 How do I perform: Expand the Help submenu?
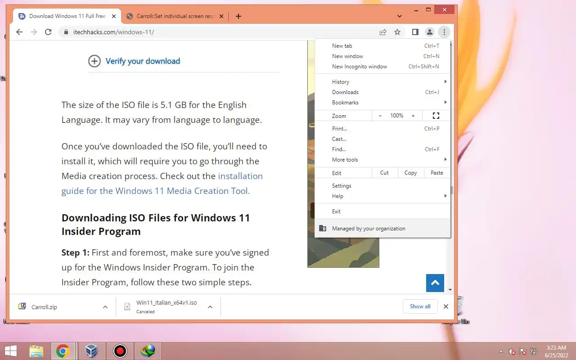click(x=382, y=196)
